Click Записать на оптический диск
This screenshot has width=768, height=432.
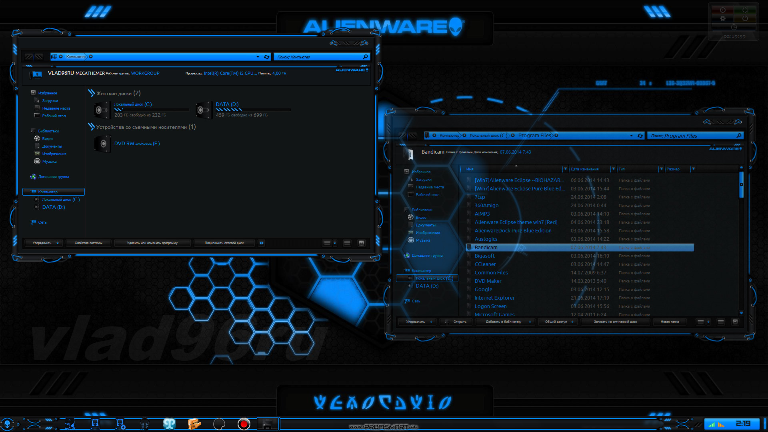coord(615,322)
